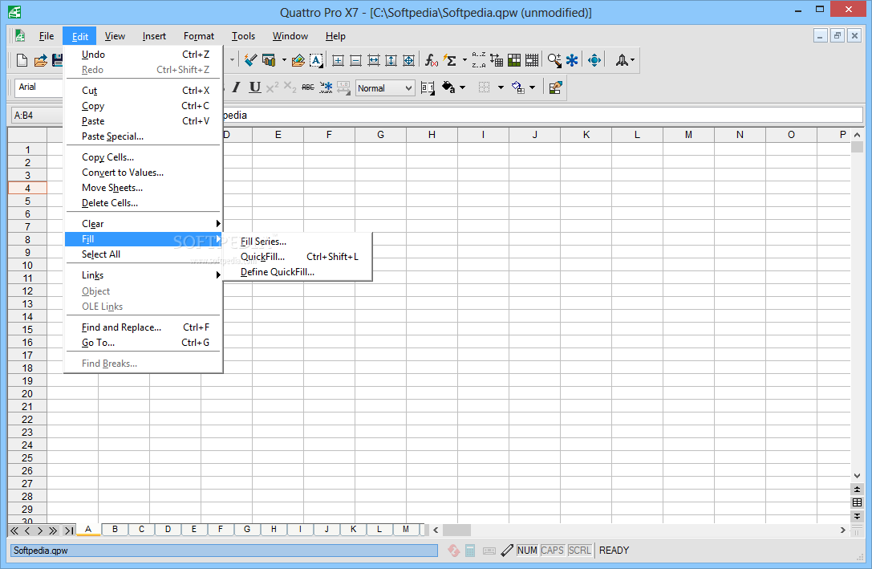The height and width of the screenshot is (569, 872).
Task: Open the Arial font name dropdown
Action: 39,87
